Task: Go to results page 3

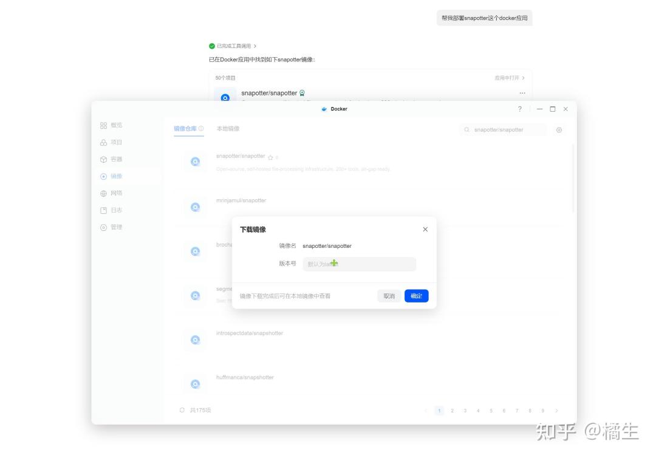Action: point(465,411)
